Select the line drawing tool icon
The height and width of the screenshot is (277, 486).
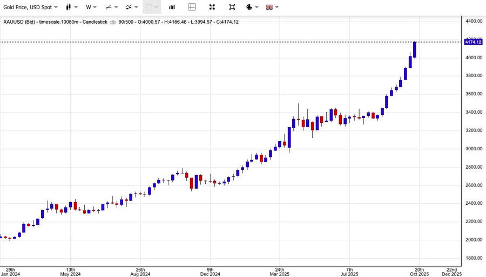(109, 7)
